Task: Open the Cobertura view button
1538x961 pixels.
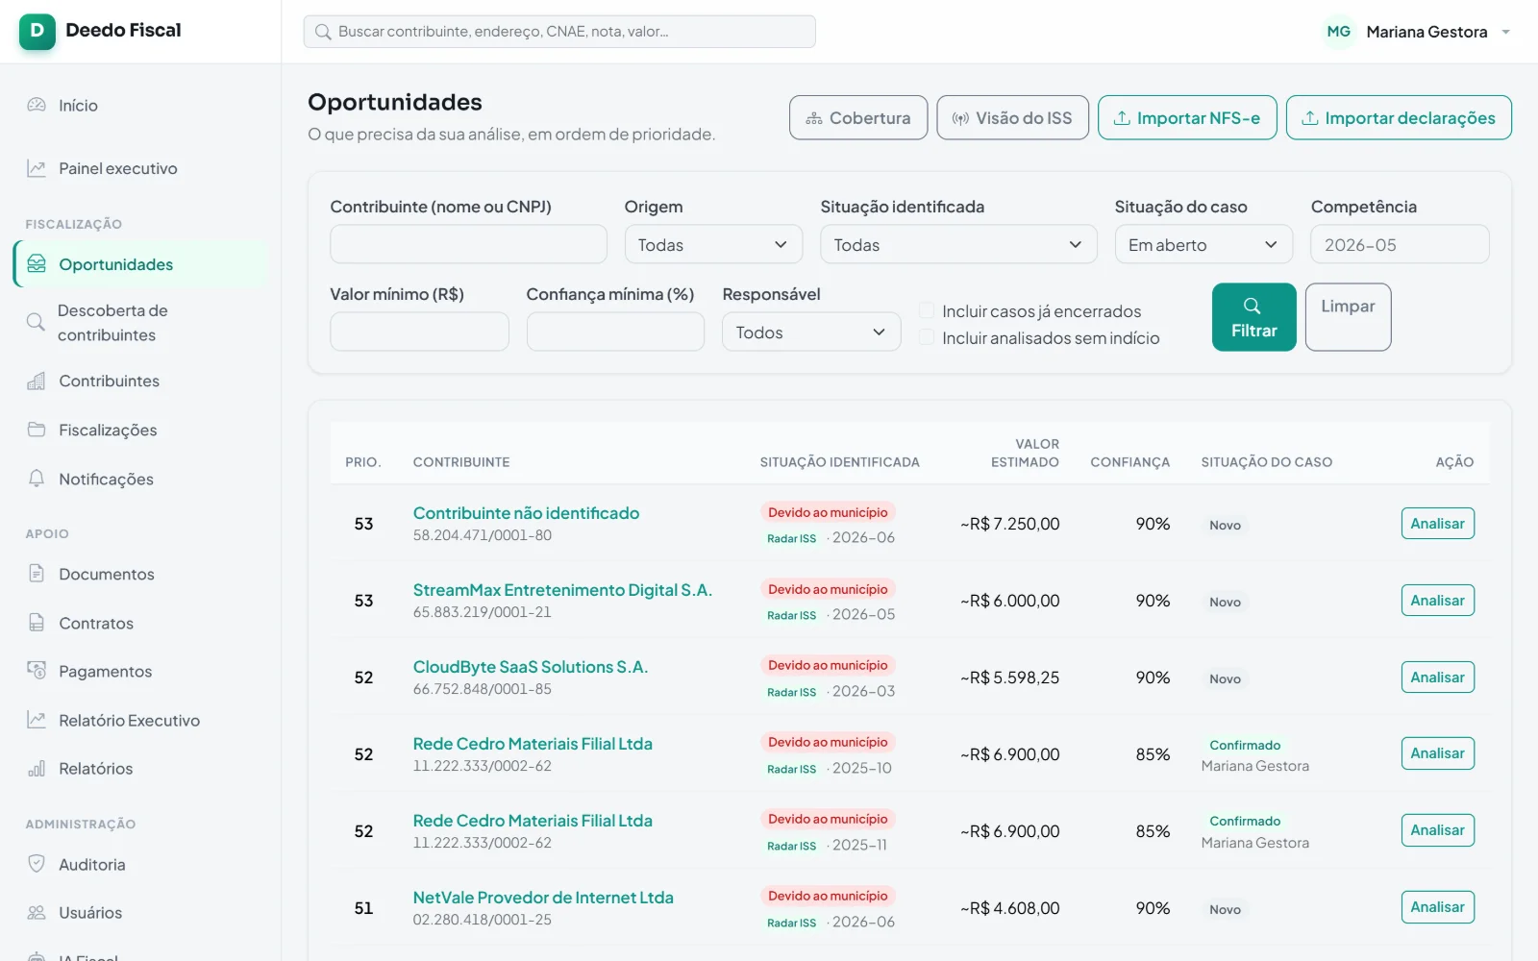Action: (858, 117)
